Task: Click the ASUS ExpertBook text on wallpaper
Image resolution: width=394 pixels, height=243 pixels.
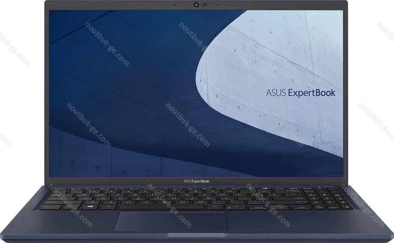Action: 301,93
